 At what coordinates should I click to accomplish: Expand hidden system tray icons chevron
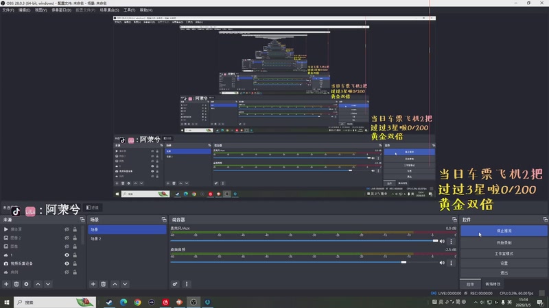pos(476,302)
